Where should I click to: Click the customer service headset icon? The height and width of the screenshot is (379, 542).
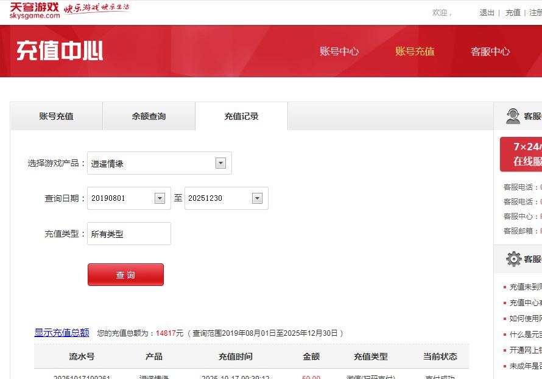pyautogui.click(x=513, y=116)
